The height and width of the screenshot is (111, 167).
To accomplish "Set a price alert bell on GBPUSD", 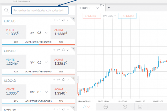I will pyautogui.click(x=63, y=50).
